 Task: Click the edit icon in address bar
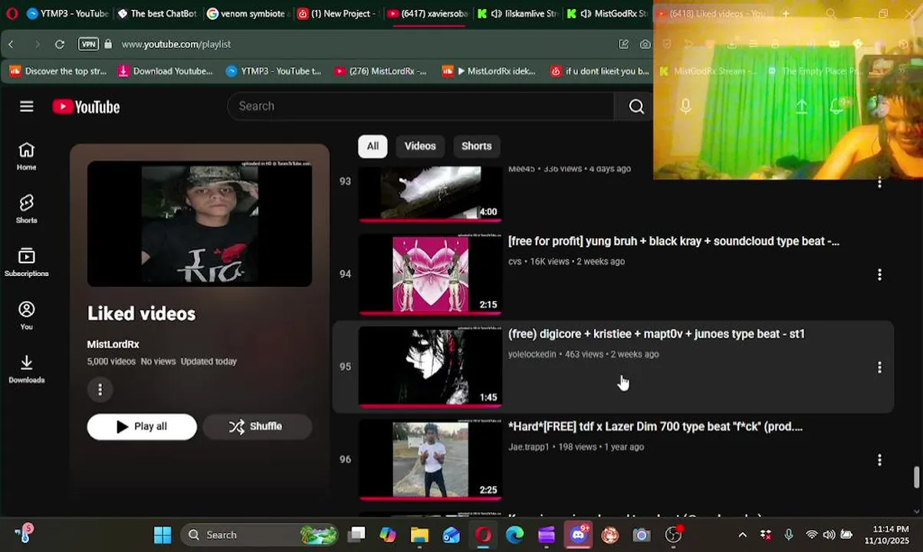click(x=623, y=44)
